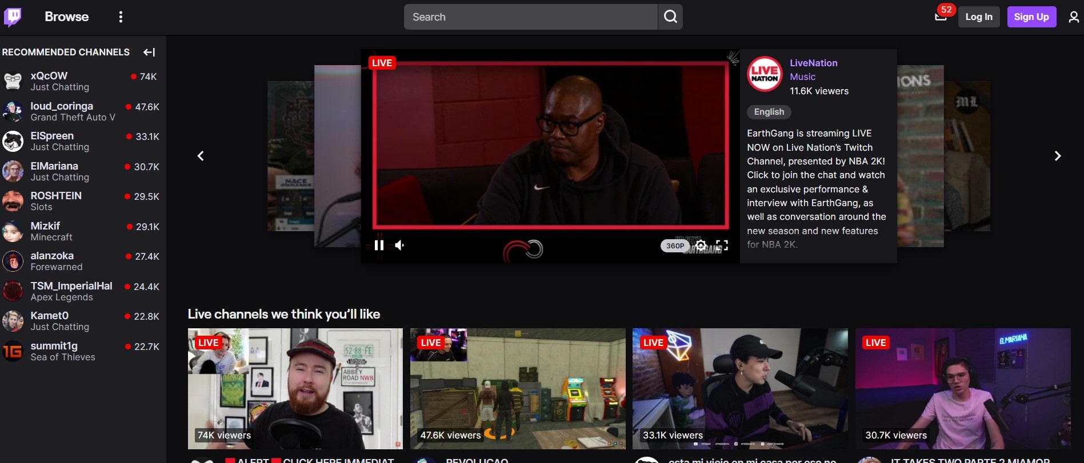Open Kamet0 channel in sidebar
Image resolution: width=1084 pixels, height=463 pixels.
point(83,321)
